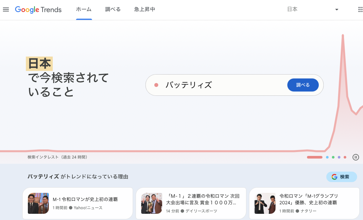The height and width of the screenshot is (220, 363).
Task: Select the red carousel dot
Action: [345, 157]
